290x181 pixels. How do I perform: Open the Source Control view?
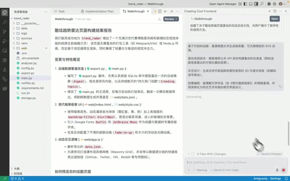(5, 31)
